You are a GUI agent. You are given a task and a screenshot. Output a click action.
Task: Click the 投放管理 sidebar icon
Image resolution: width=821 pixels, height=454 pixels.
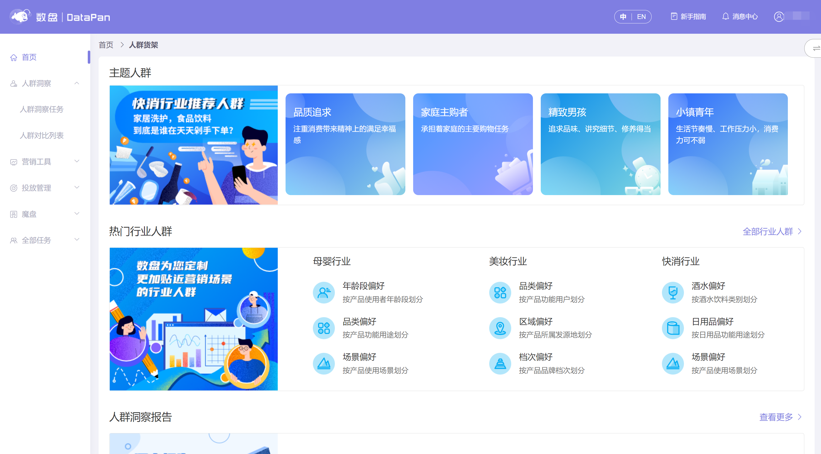[13, 188]
